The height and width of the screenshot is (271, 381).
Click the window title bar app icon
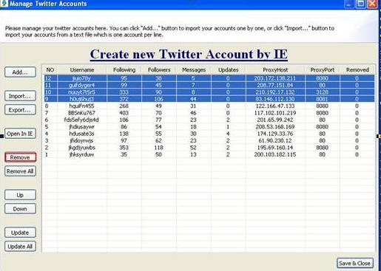tap(4, 4)
